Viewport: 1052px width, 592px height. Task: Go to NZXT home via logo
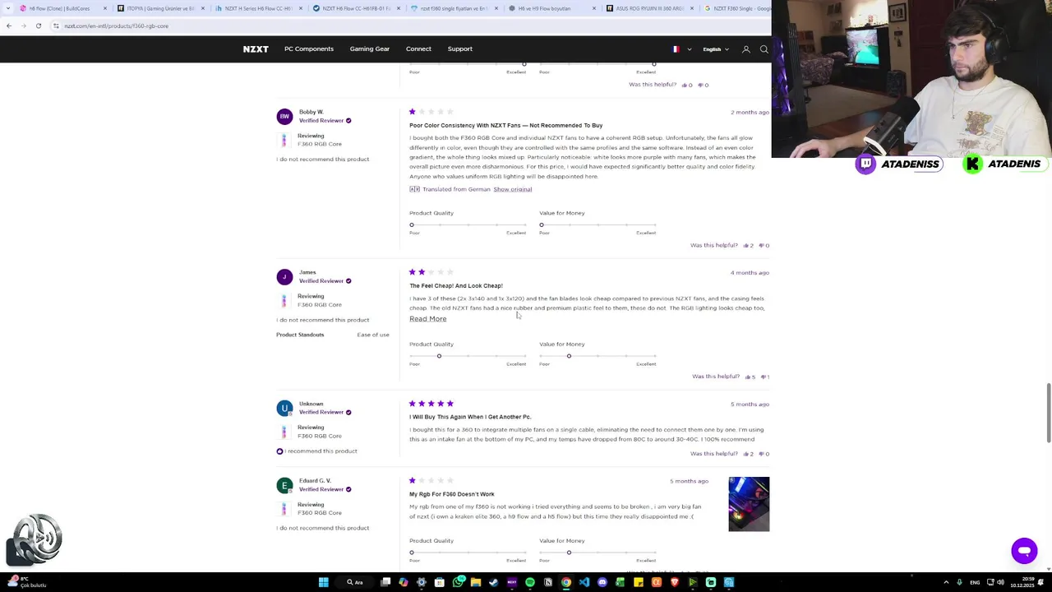click(256, 49)
